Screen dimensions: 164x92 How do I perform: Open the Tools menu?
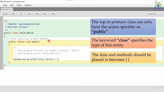tap(19, 5)
